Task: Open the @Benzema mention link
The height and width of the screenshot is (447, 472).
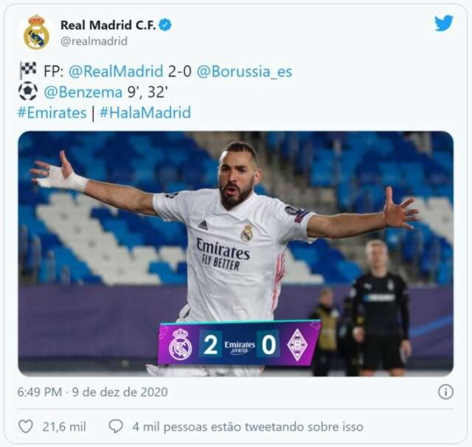Action: pyautogui.click(x=83, y=92)
